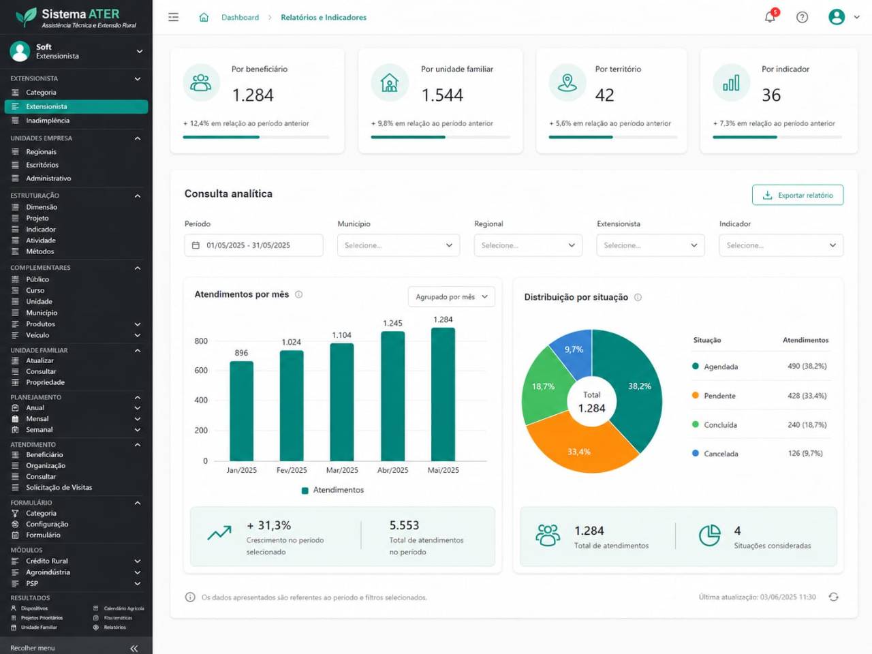Click the info icon next to Distribuição por situação

(638, 297)
